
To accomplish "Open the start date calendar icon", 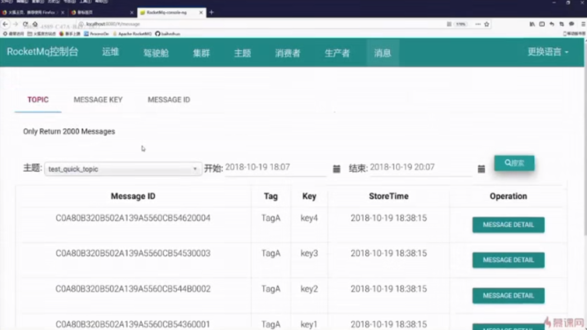I will pos(337,169).
